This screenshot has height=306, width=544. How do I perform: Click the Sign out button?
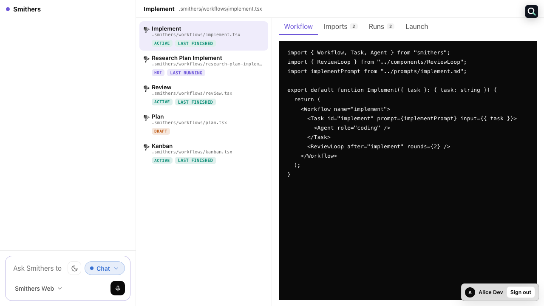coord(521,292)
